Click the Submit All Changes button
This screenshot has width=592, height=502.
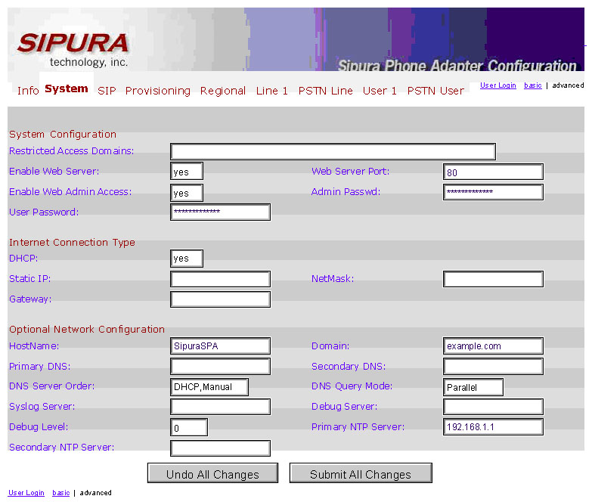[x=361, y=474]
